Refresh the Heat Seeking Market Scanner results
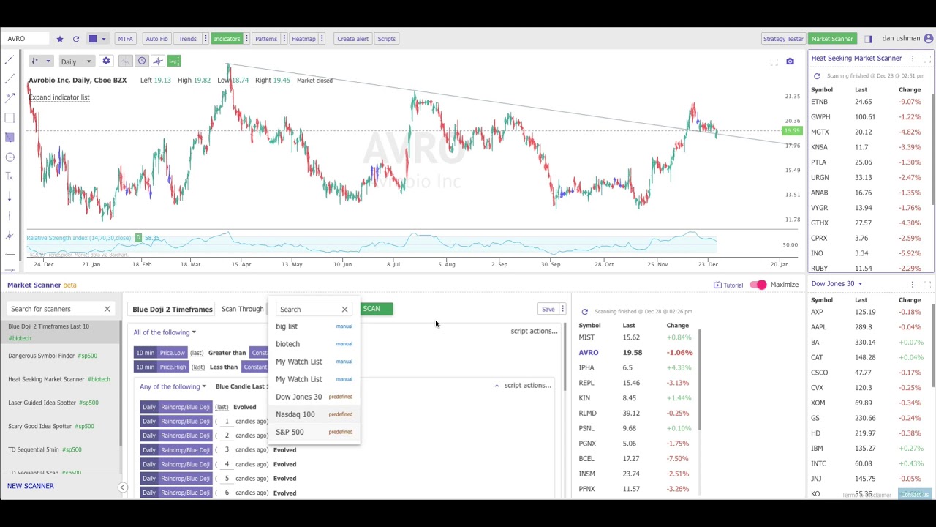The width and height of the screenshot is (936, 527). (817, 76)
